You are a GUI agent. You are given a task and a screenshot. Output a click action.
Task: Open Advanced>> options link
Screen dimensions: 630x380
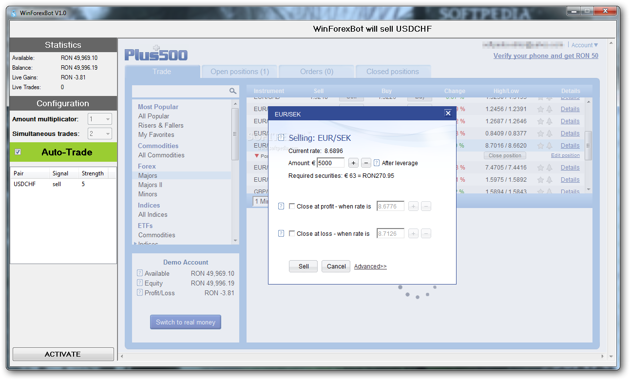pyautogui.click(x=370, y=266)
